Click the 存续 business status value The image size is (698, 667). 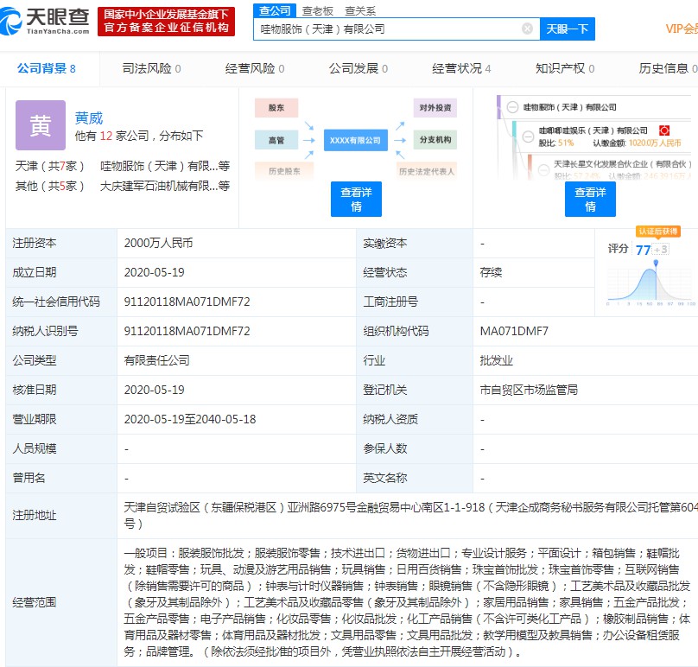491,272
